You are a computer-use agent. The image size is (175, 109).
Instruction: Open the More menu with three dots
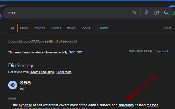pos(103,28)
